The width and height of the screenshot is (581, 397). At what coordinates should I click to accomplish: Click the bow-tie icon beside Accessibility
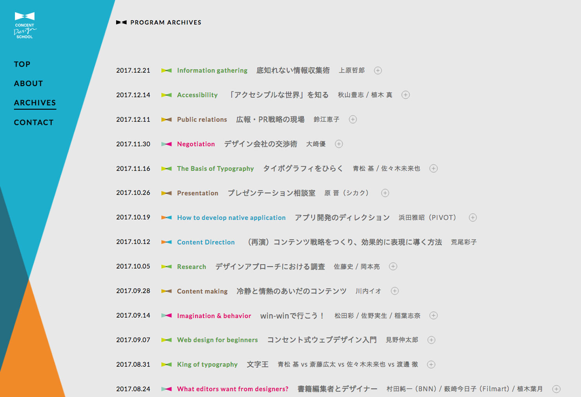coord(166,95)
